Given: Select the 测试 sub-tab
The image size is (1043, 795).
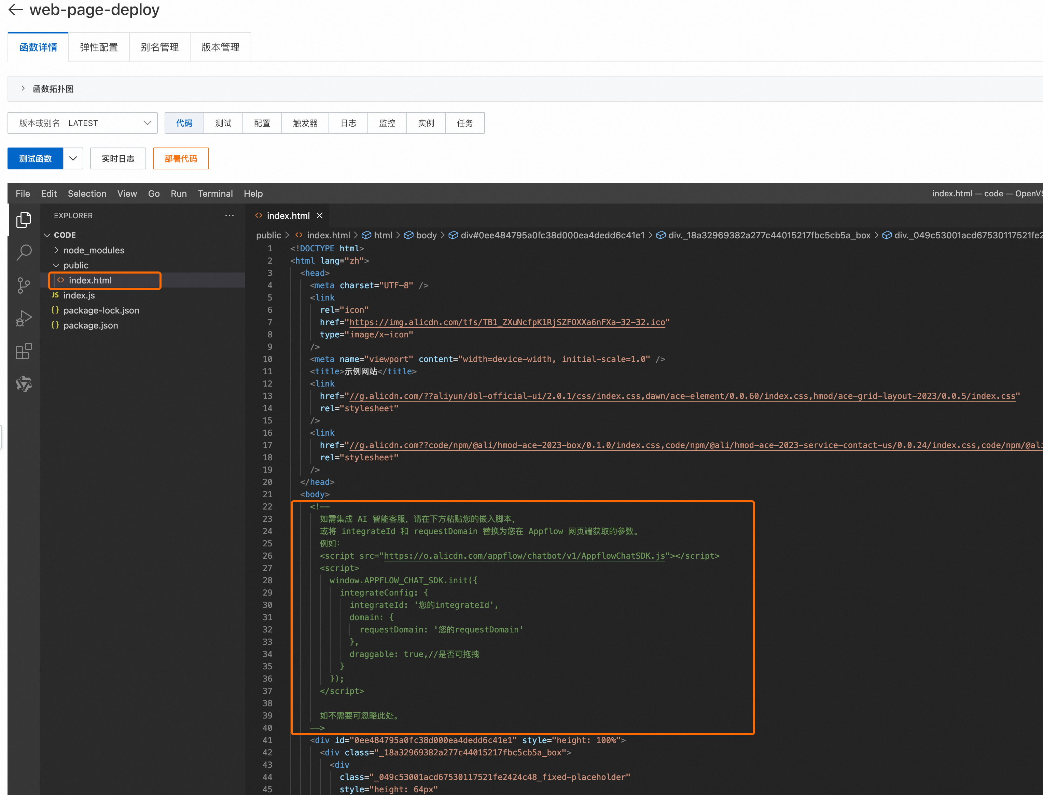Looking at the screenshot, I should pos(223,123).
